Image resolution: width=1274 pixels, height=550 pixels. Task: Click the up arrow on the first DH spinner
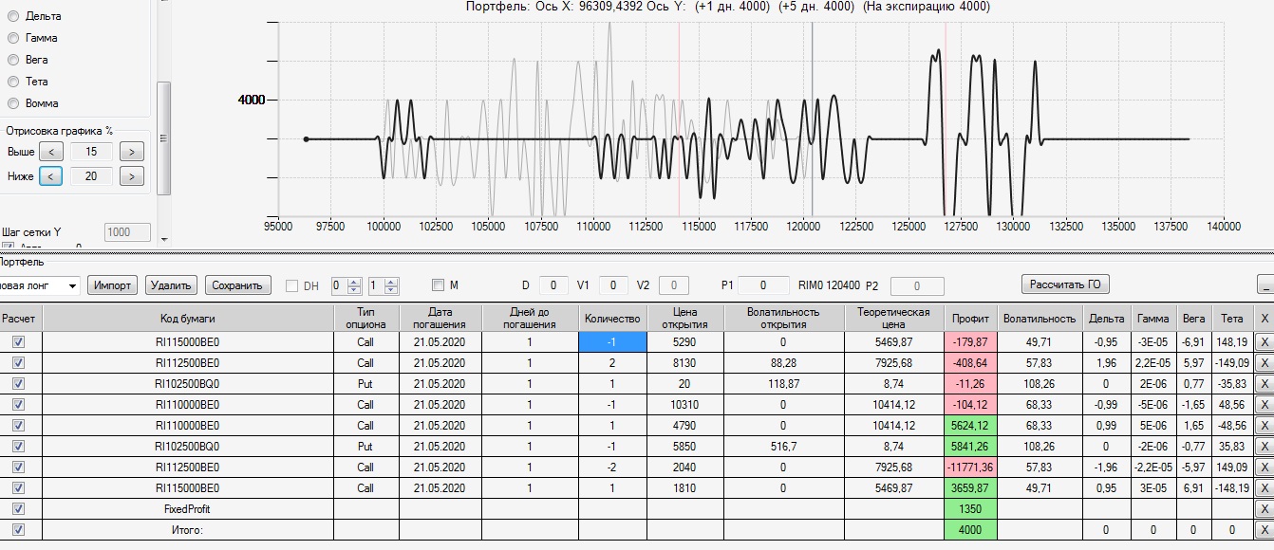pyautogui.click(x=355, y=282)
